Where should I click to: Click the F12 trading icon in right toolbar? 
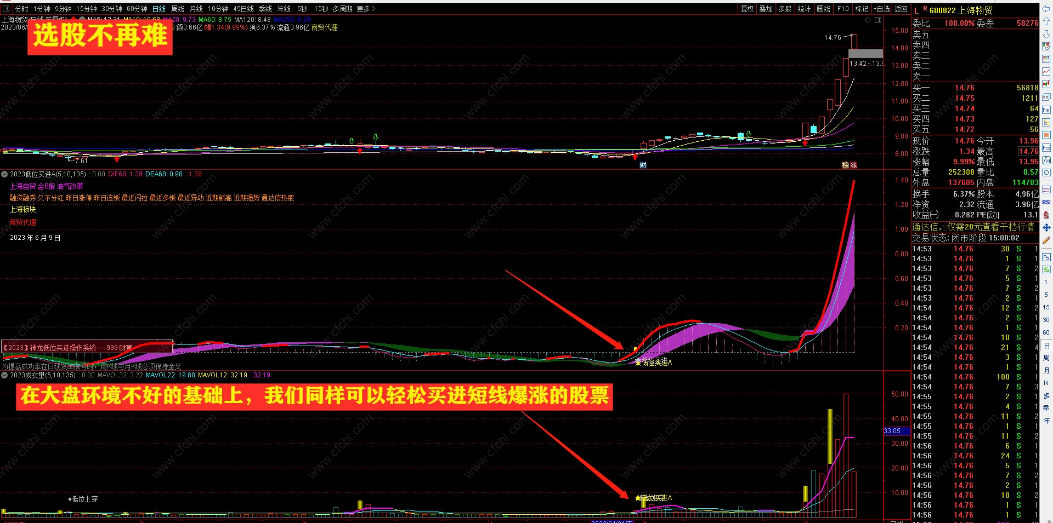(x=1046, y=148)
